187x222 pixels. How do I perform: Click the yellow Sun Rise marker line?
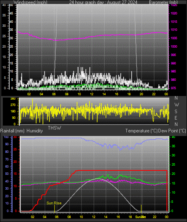point(55,208)
